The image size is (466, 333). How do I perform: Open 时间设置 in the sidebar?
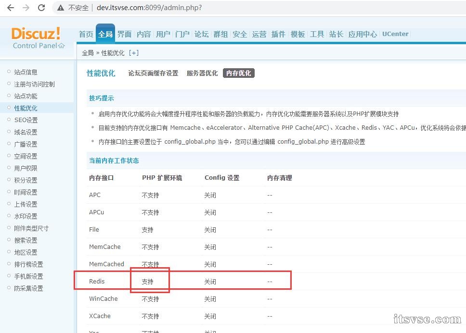click(26, 192)
